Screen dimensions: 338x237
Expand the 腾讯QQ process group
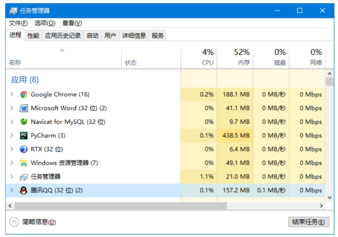pyautogui.click(x=12, y=191)
